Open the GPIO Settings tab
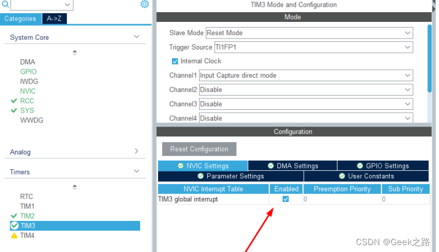 [x=383, y=166]
